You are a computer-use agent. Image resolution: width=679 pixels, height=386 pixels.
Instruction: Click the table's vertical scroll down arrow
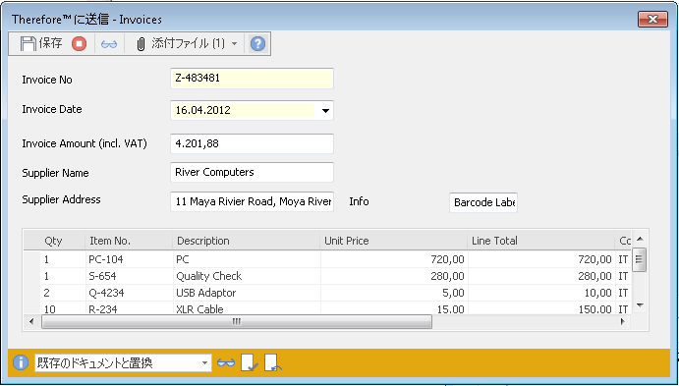point(640,305)
